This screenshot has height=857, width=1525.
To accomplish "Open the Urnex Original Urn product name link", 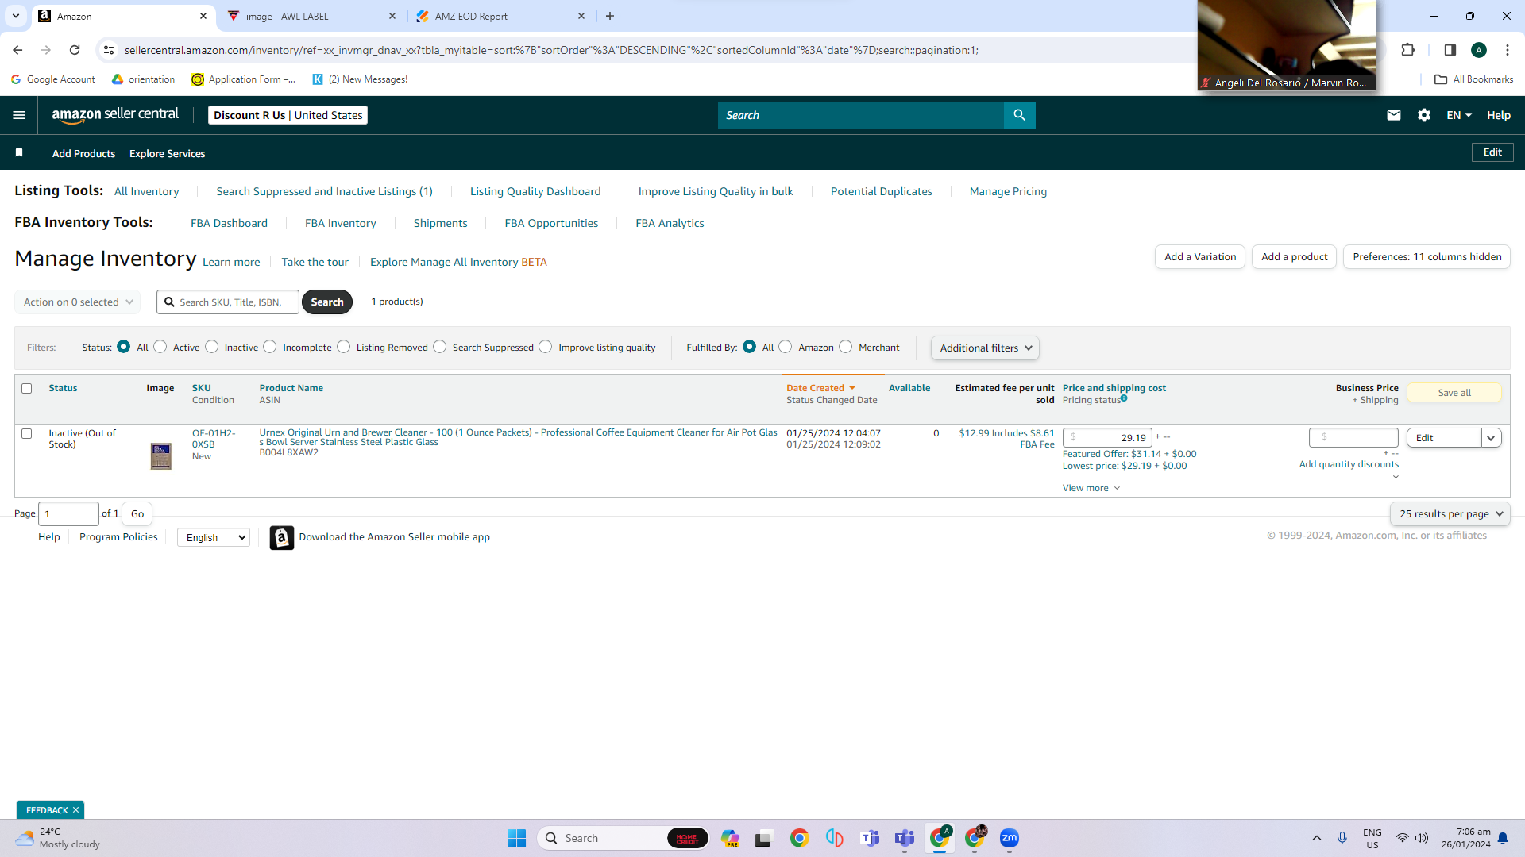I will coord(518,437).
